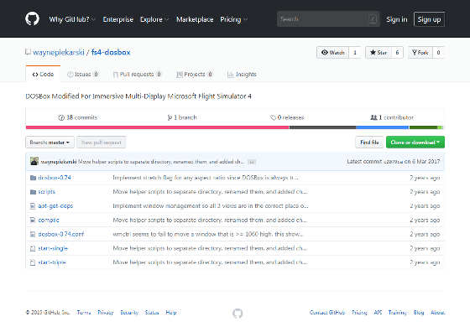Open the Clone or download dropdown
470x332 pixels.
click(x=415, y=143)
